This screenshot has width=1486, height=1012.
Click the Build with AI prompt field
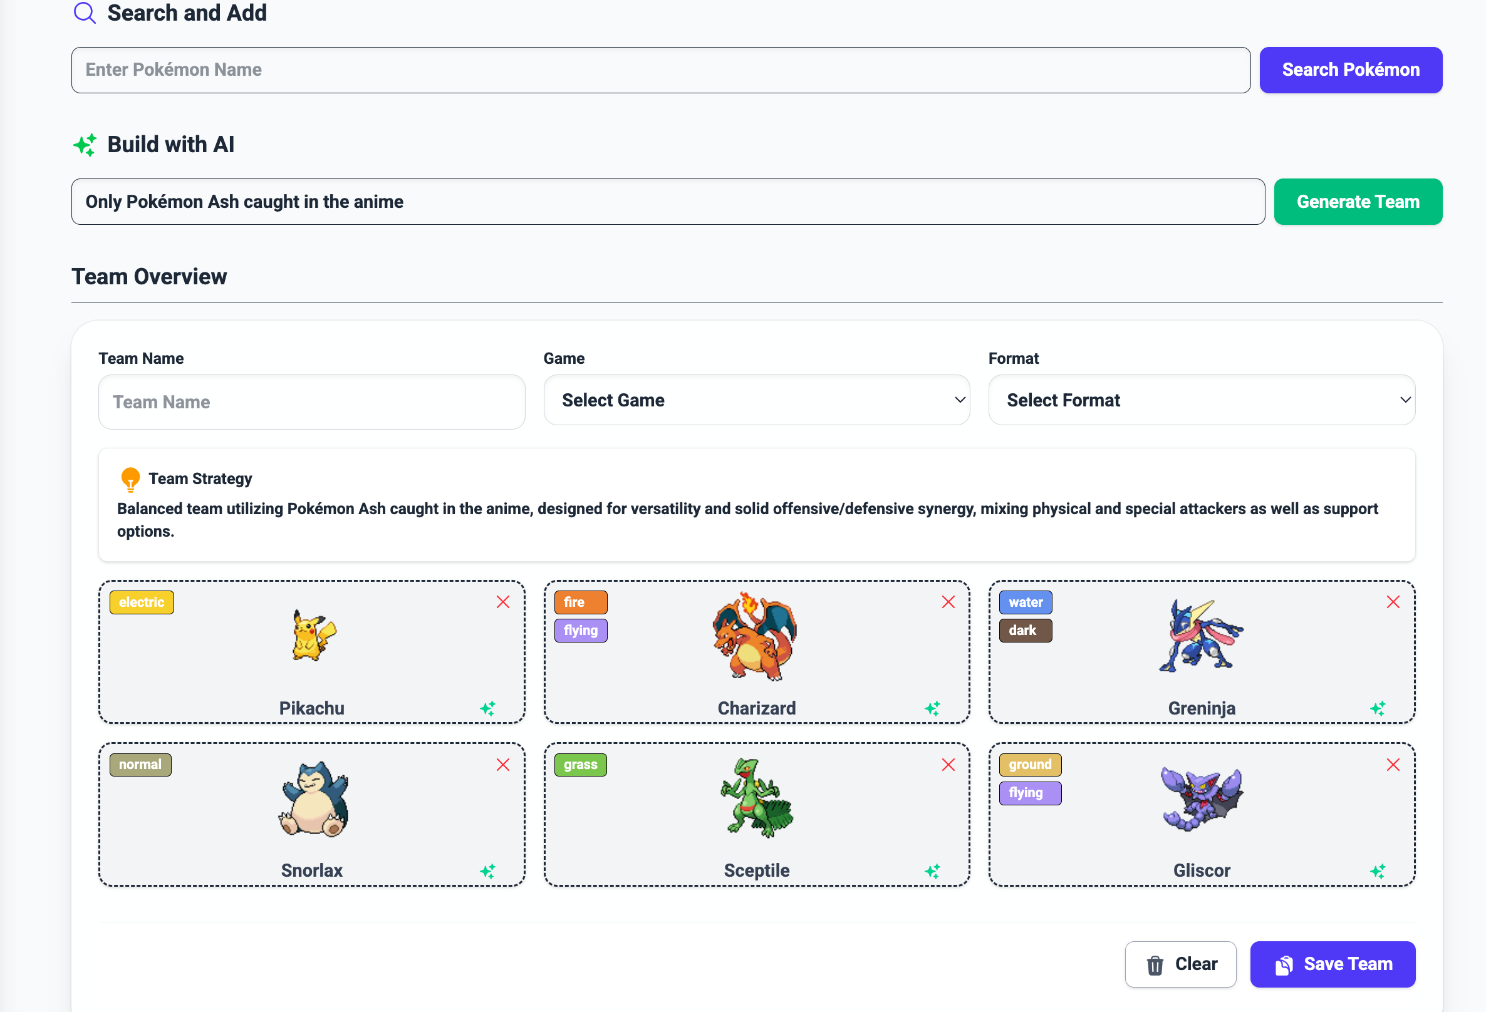pyautogui.click(x=668, y=202)
